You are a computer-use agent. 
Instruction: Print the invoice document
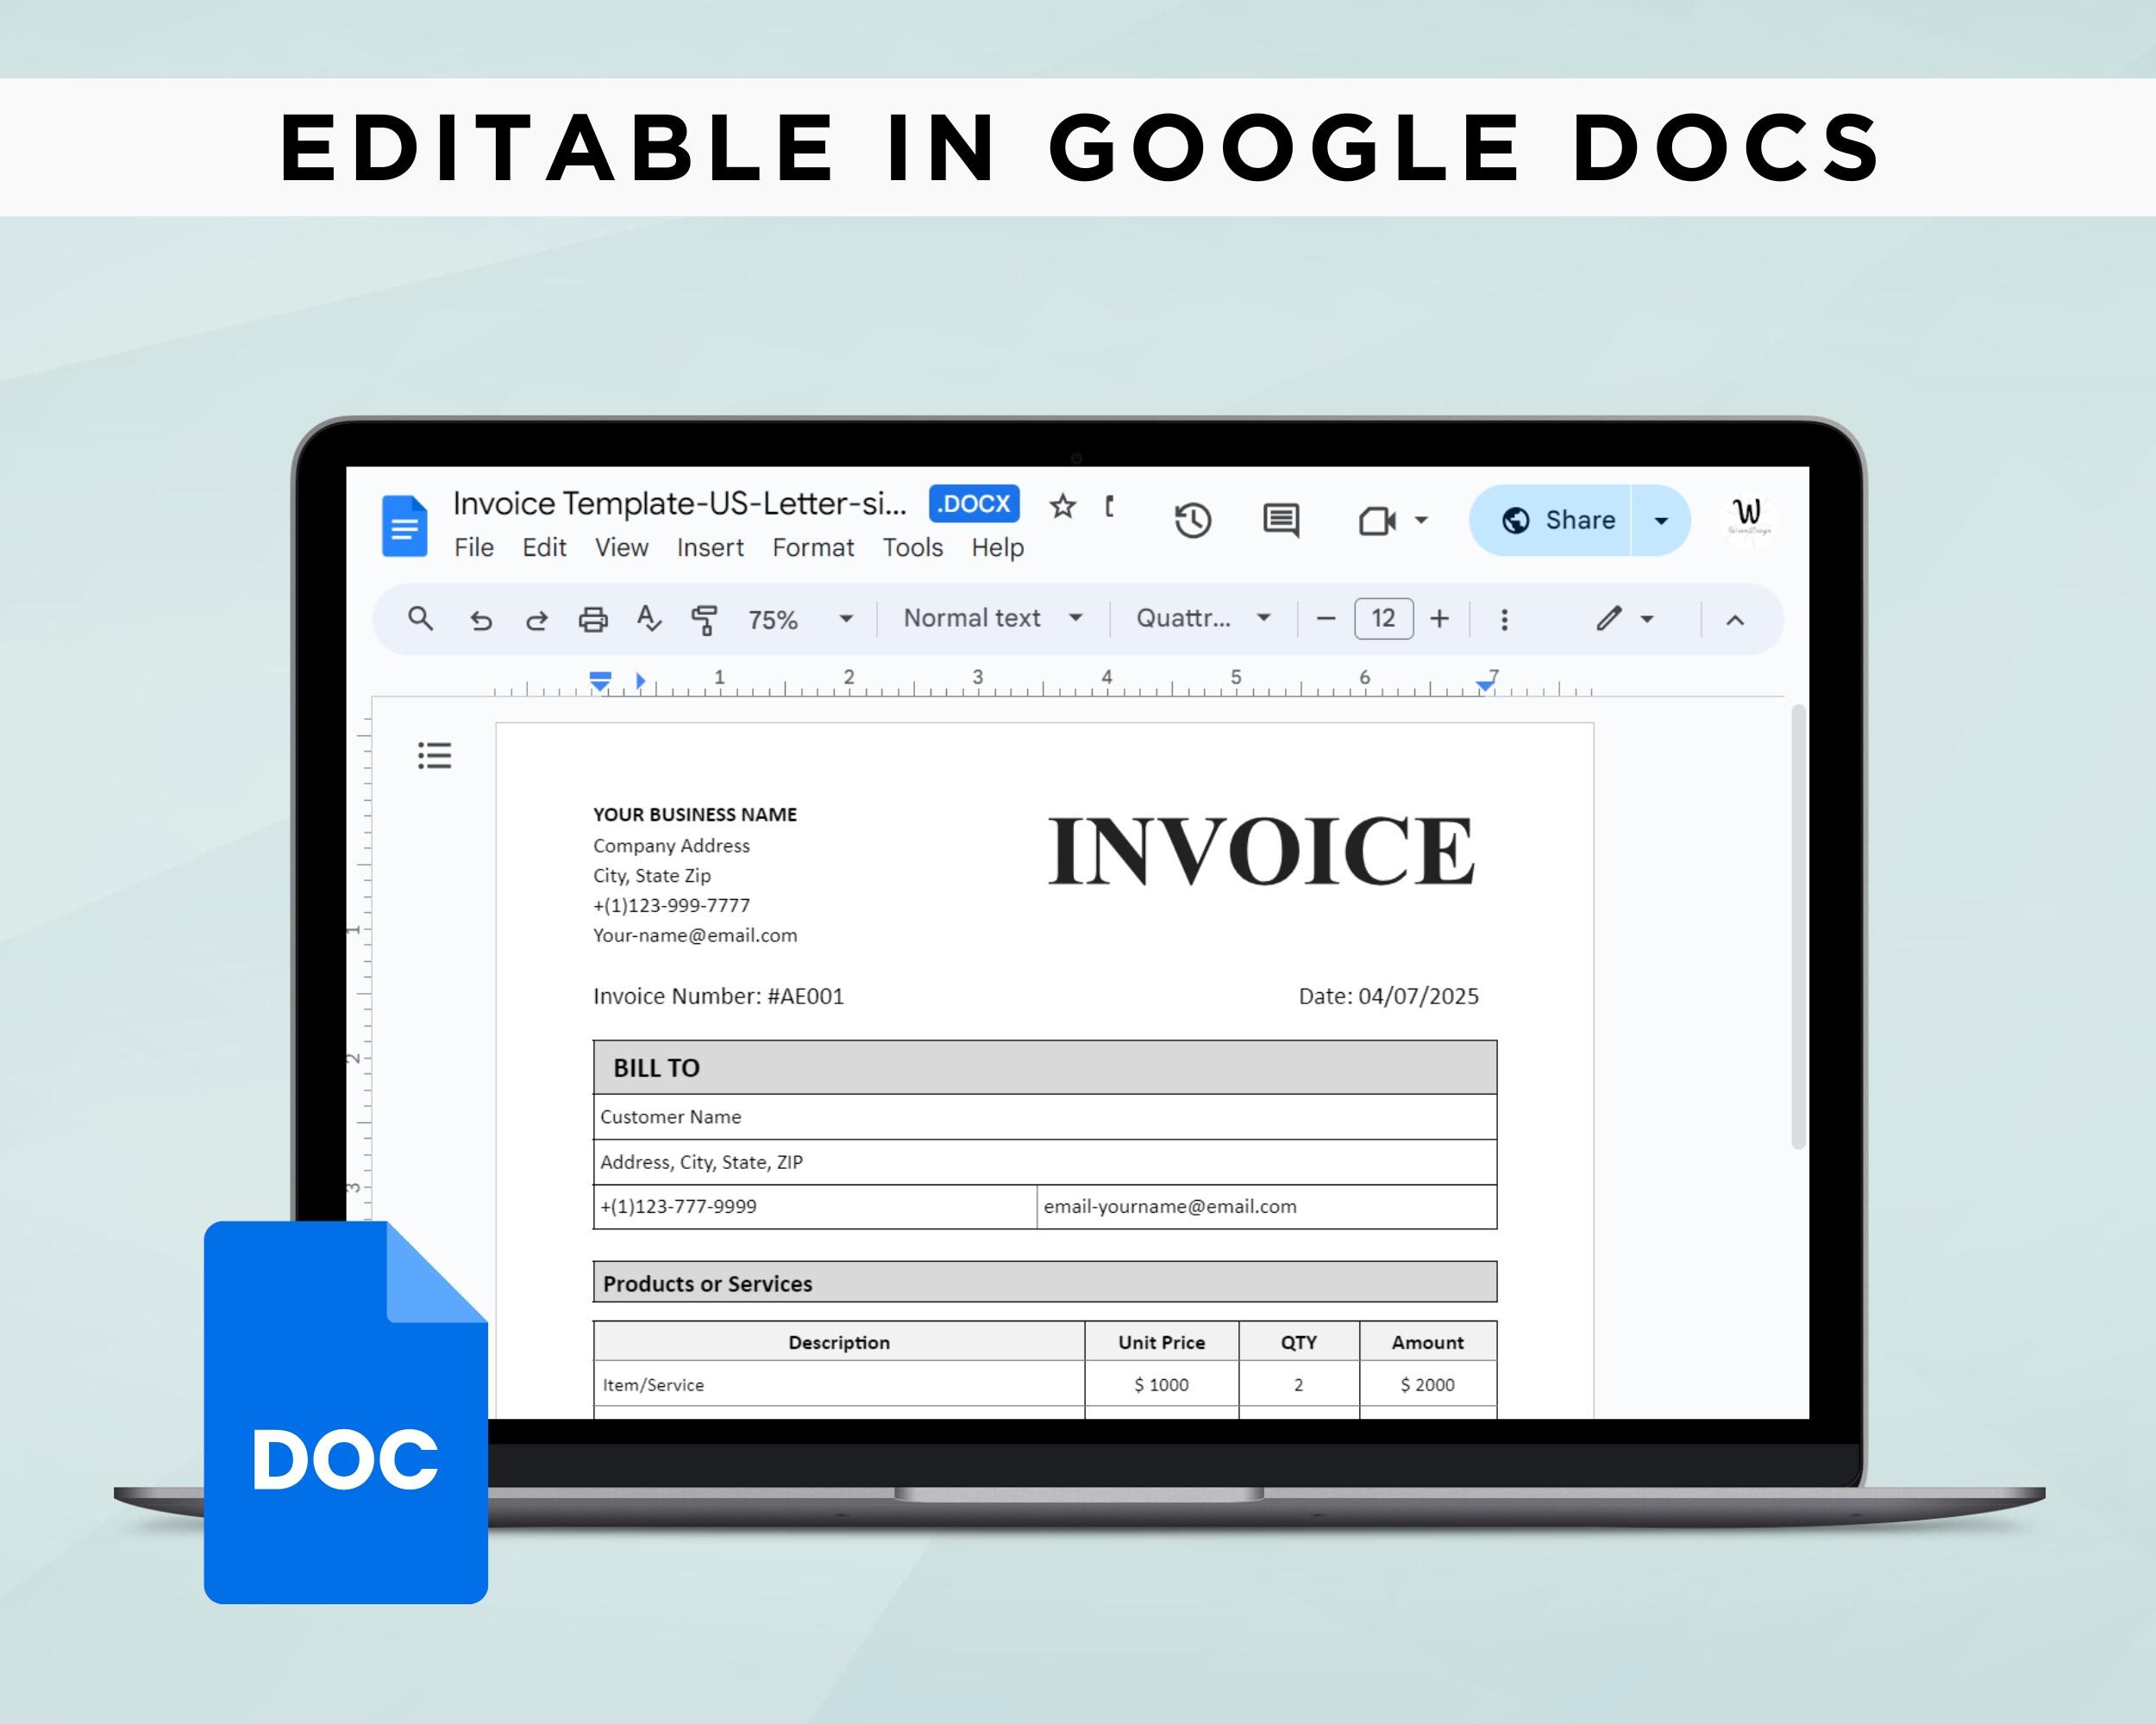point(594,620)
